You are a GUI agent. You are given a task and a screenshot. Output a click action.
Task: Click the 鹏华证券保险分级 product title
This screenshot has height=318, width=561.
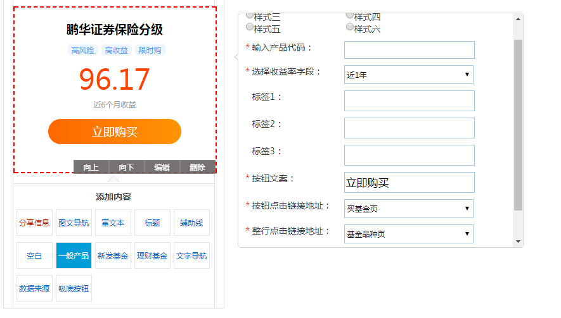[x=115, y=30]
